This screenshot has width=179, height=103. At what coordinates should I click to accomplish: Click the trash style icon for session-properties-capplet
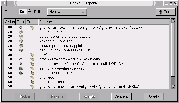click(21, 68)
